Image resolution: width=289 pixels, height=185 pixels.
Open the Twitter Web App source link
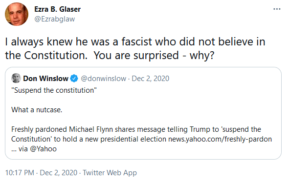(x=110, y=173)
